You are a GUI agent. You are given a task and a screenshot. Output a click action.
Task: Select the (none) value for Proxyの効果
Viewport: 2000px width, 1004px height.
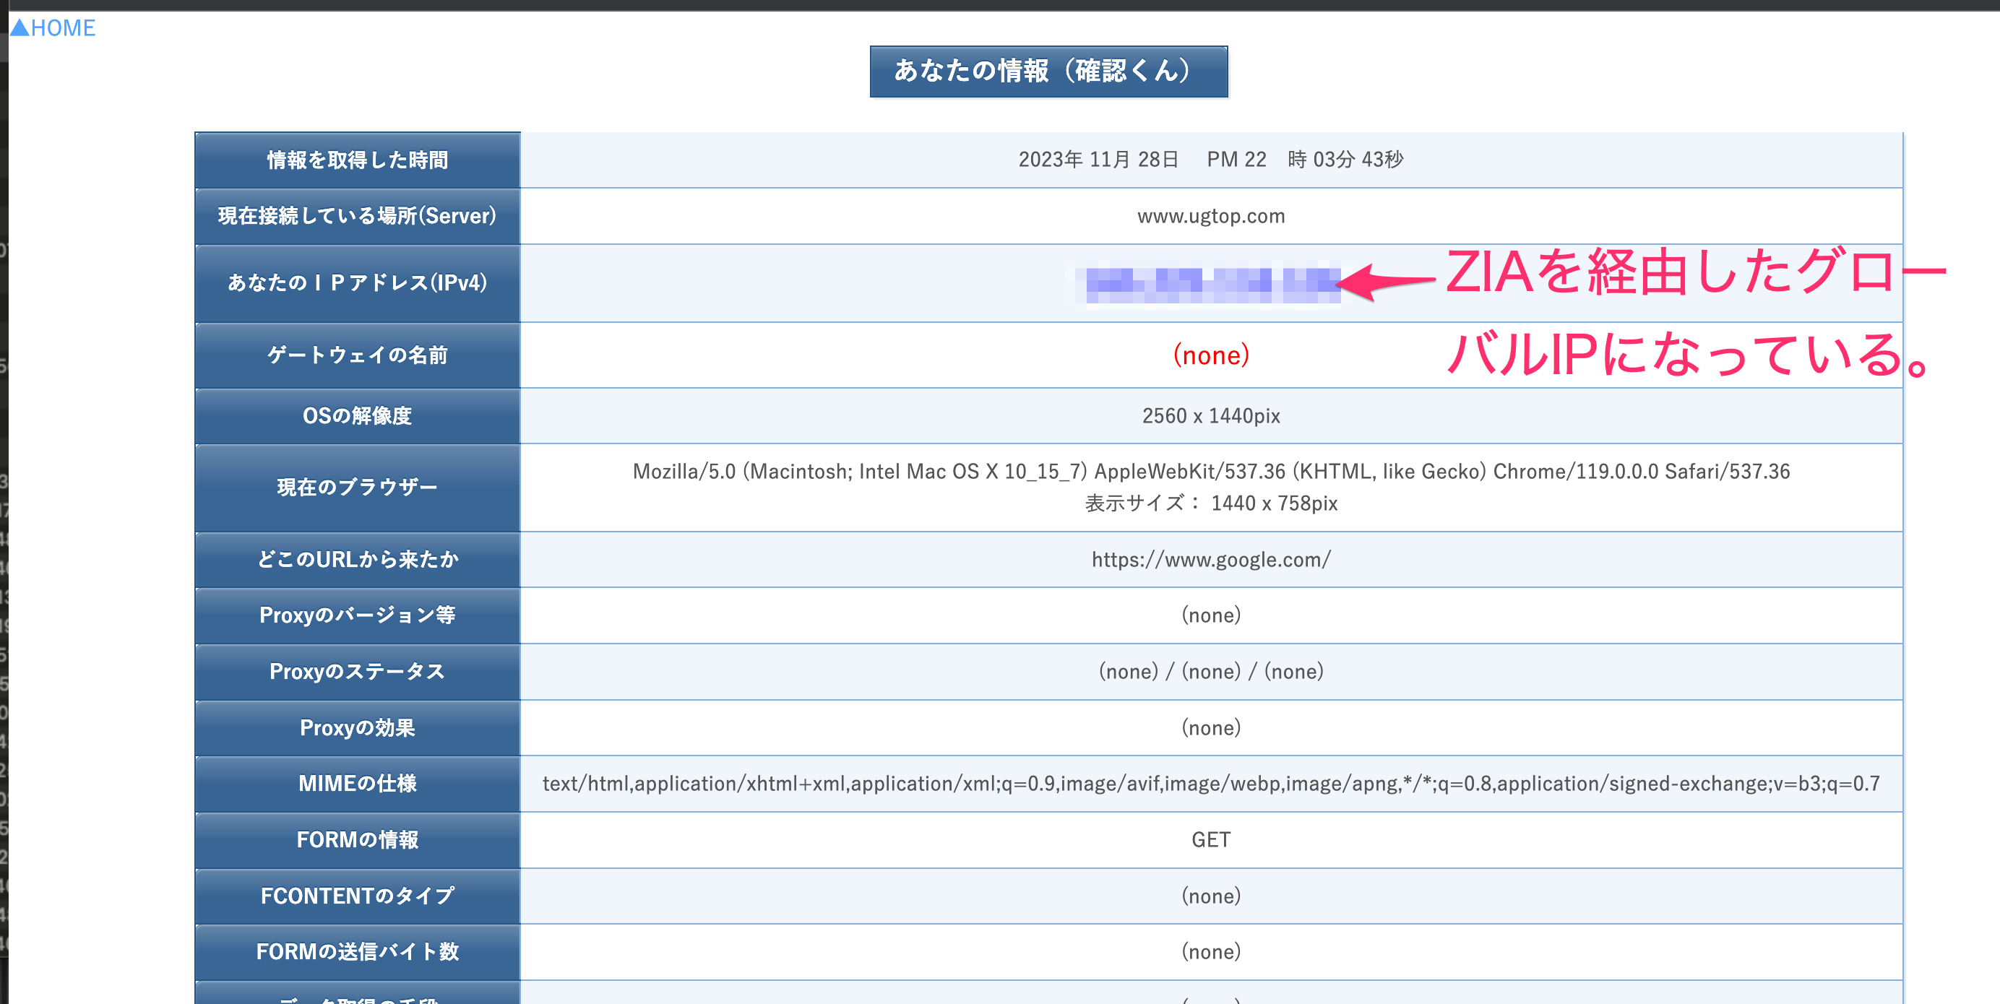[x=1211, y=728]
